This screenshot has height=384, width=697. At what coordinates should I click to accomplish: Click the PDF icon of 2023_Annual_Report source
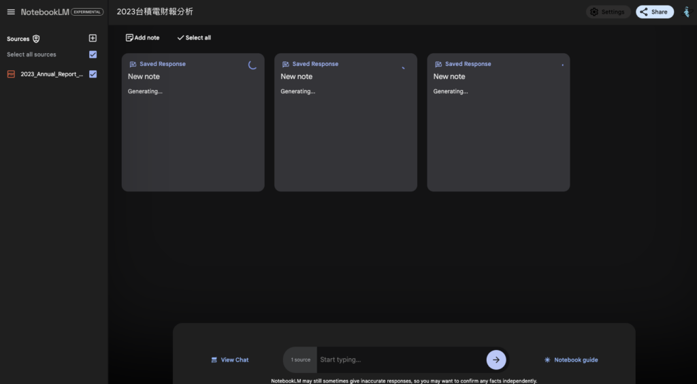[11, 74]
